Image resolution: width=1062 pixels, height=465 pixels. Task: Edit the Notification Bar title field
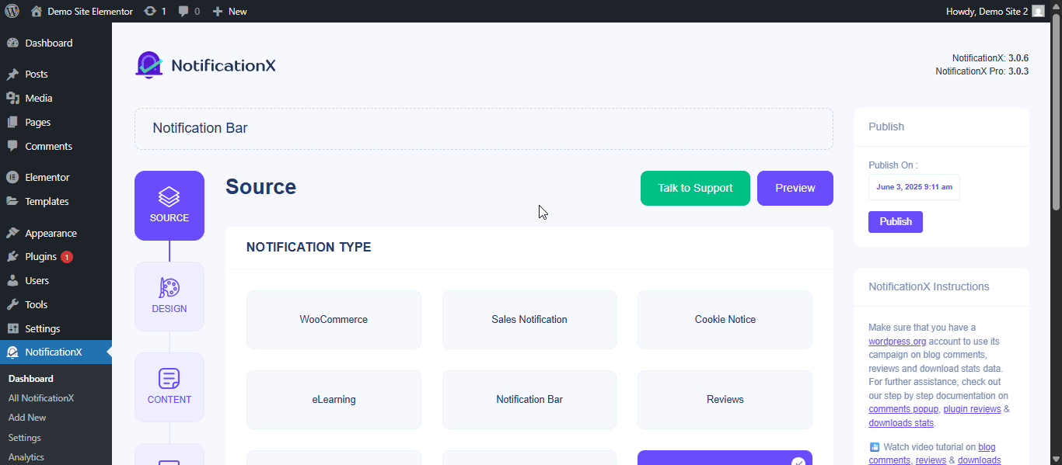click(x=484, y=129)
